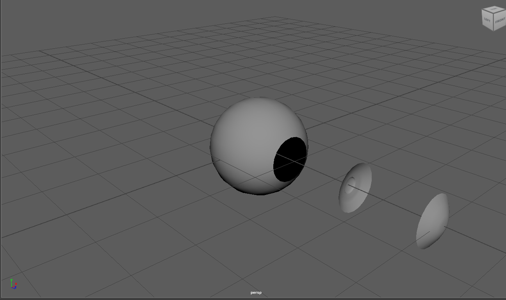This screenshot has height=300, width=506.
Task: Click the LEFT face of the ViewCube
Action: pyautogui.click(x=488, y=20)
